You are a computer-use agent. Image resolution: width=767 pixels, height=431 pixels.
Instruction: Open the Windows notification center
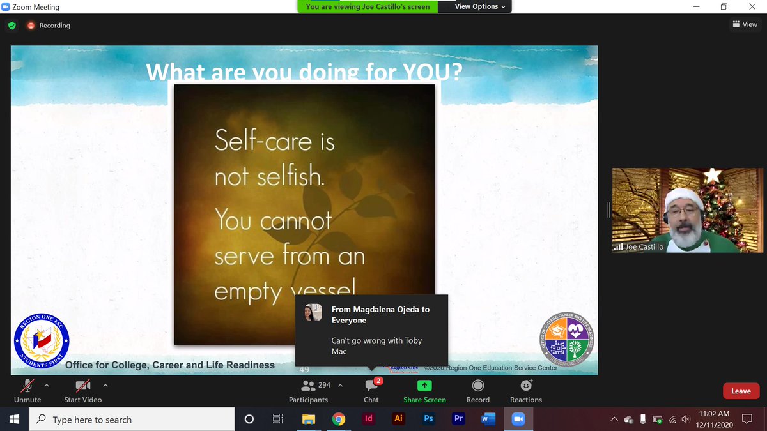747,419
